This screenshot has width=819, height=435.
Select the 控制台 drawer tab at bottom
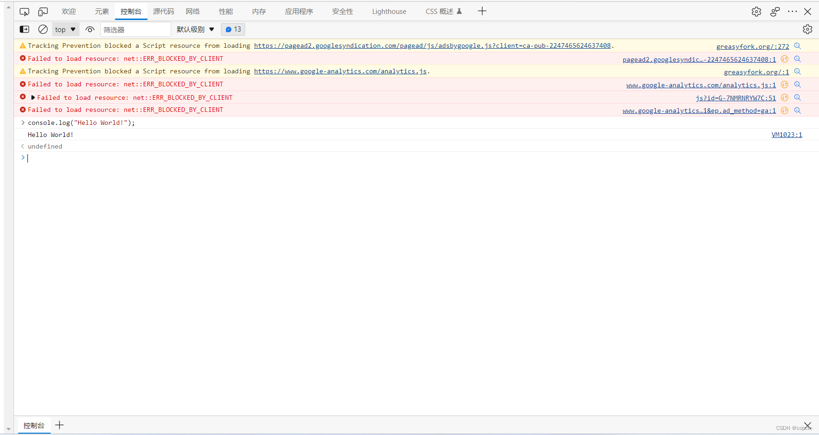tap(34, 425)
